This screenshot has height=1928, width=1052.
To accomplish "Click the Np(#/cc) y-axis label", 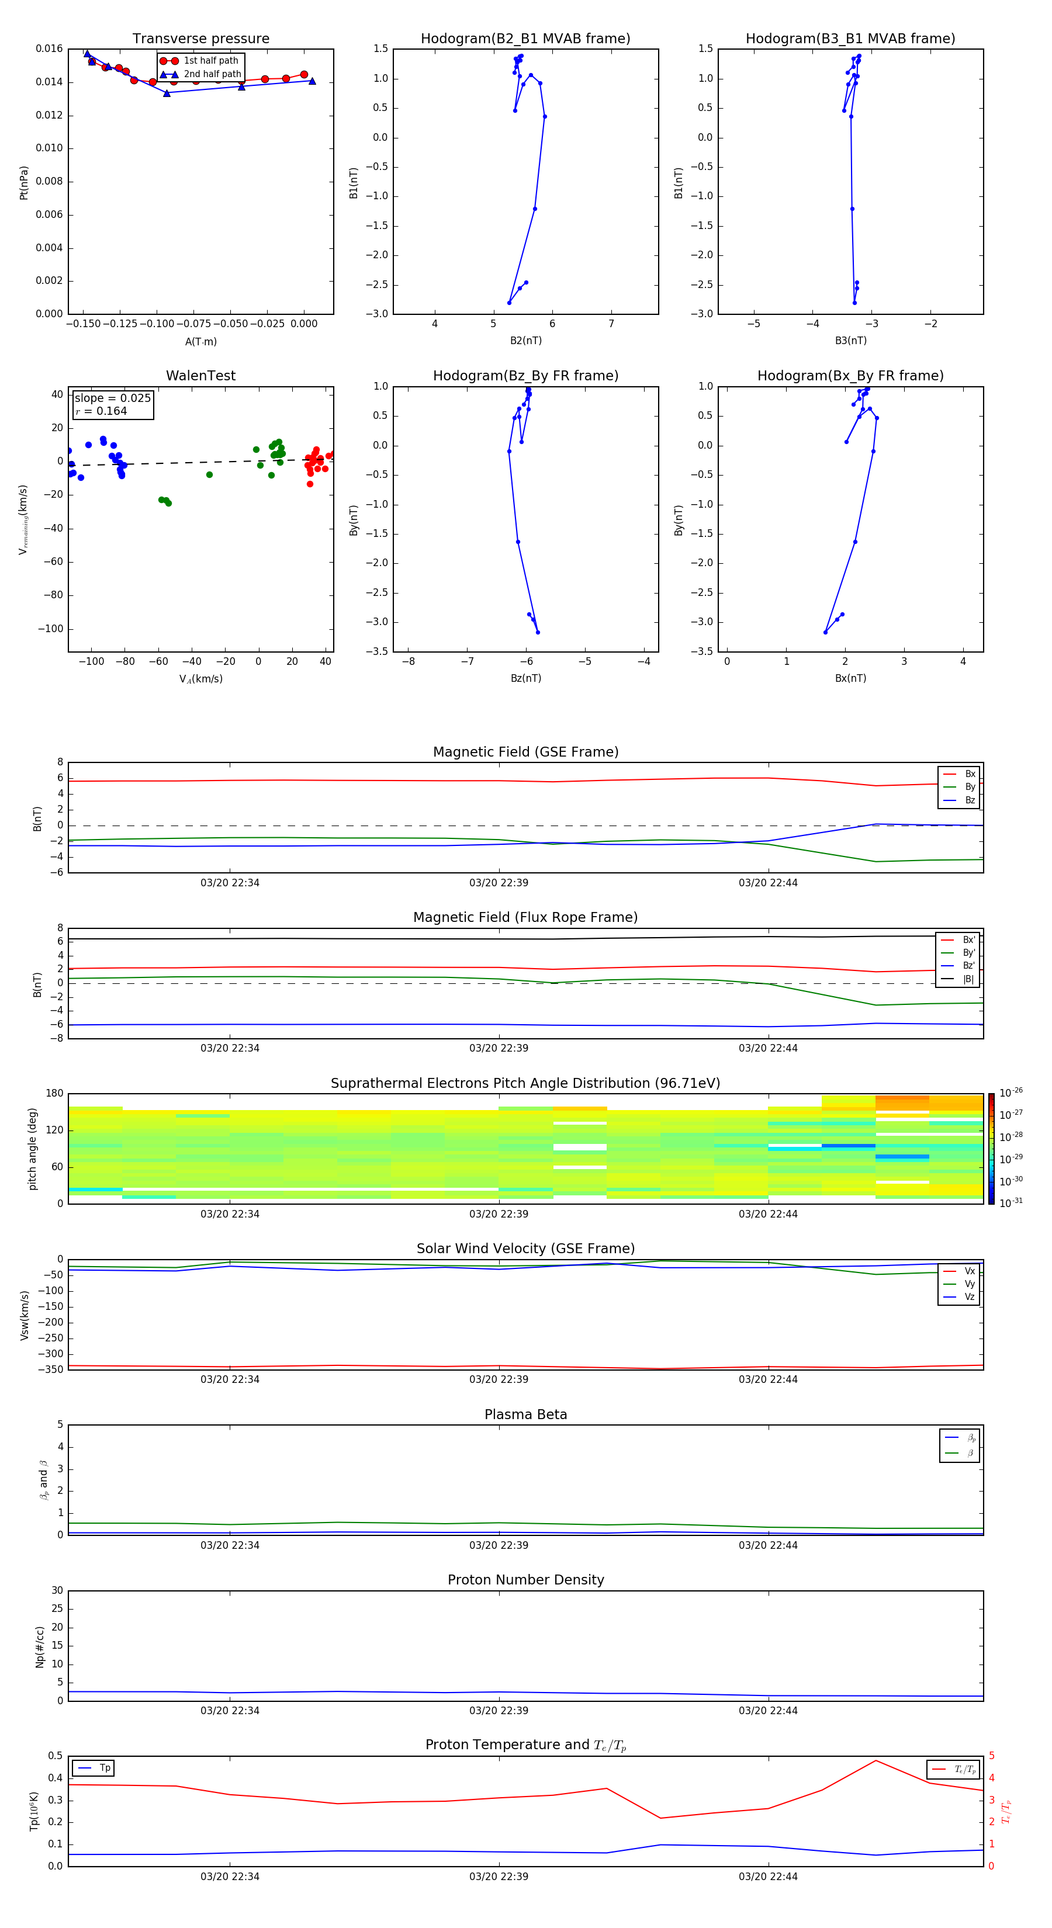I will point(40,1646).
